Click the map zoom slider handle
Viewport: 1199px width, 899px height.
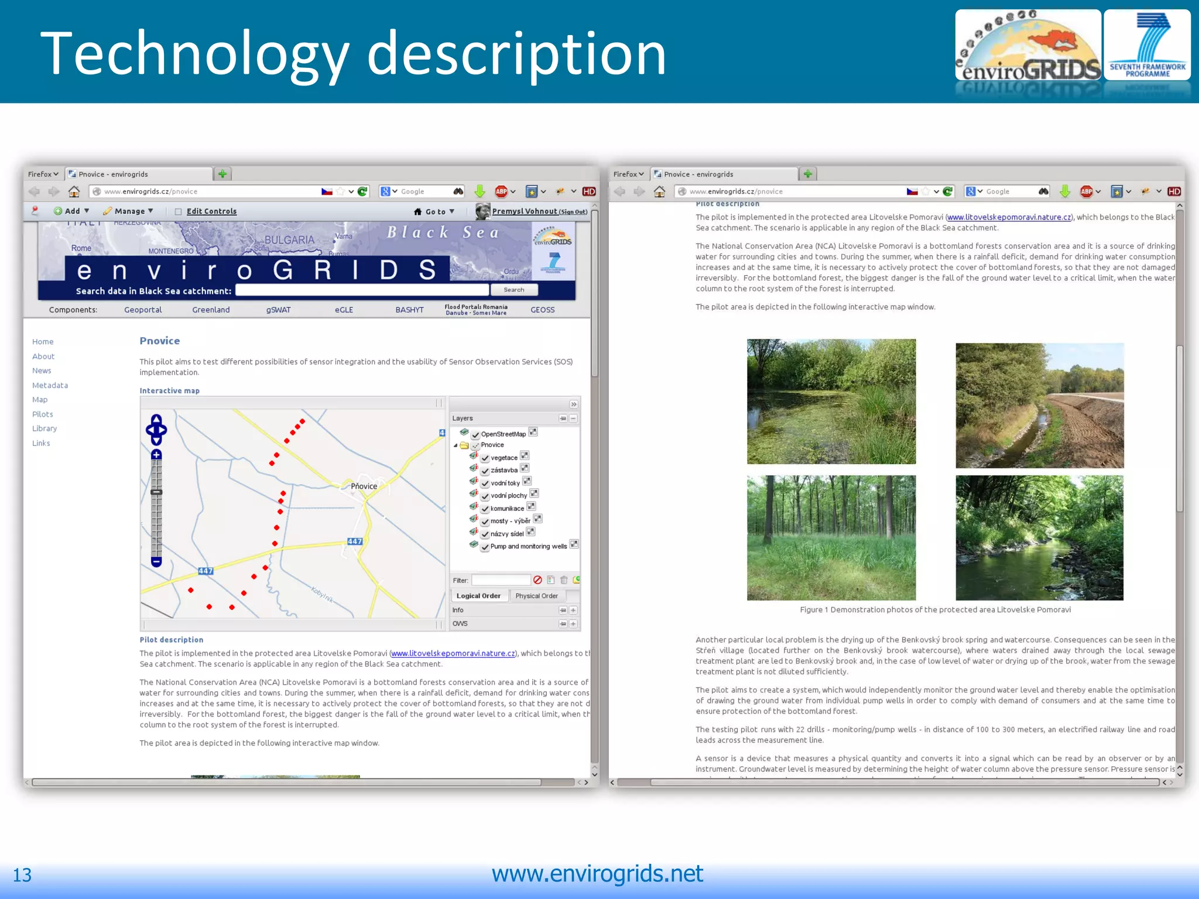click(x=156, y=492)
